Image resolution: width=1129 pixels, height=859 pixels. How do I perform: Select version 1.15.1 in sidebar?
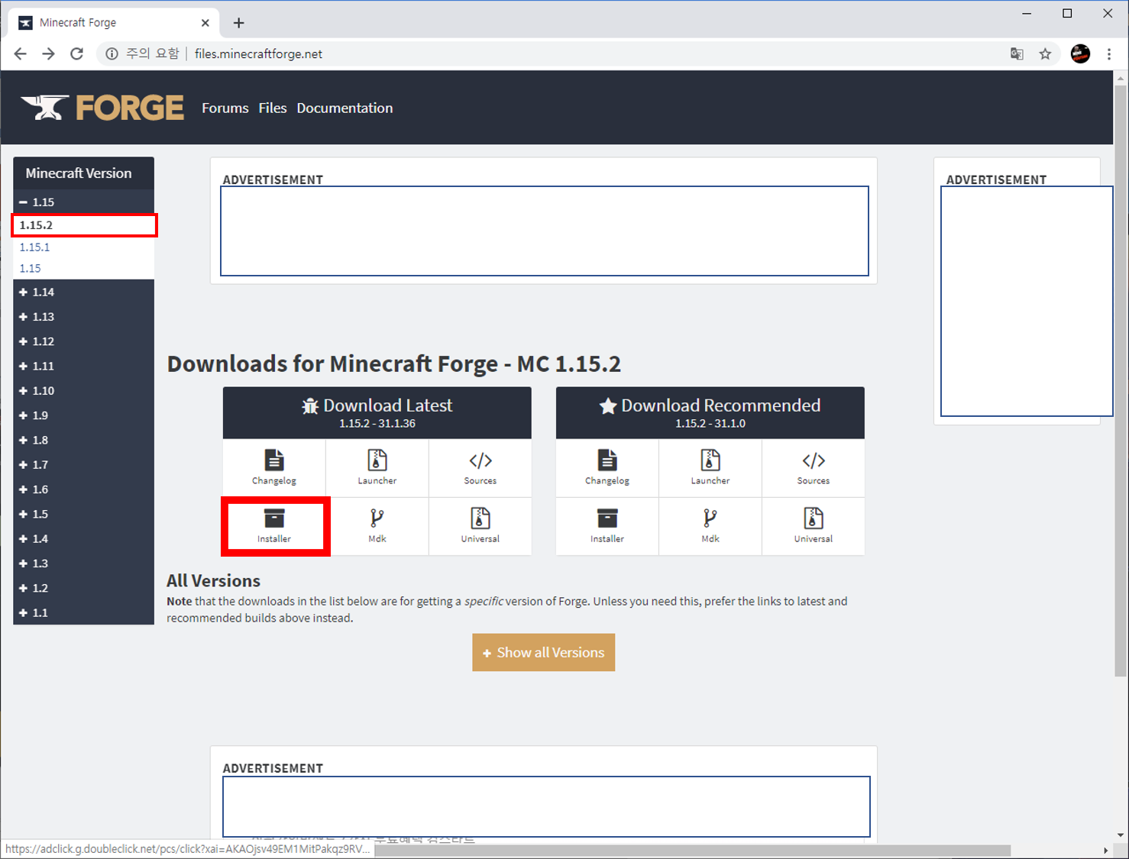click(34, 247)
